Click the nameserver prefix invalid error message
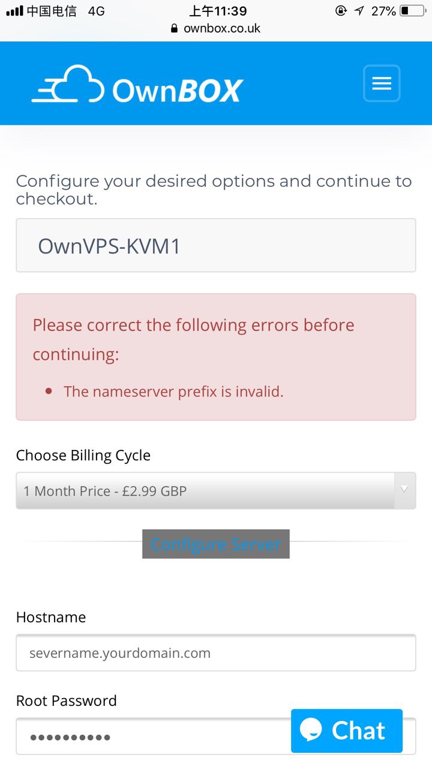 coord(173,392)
